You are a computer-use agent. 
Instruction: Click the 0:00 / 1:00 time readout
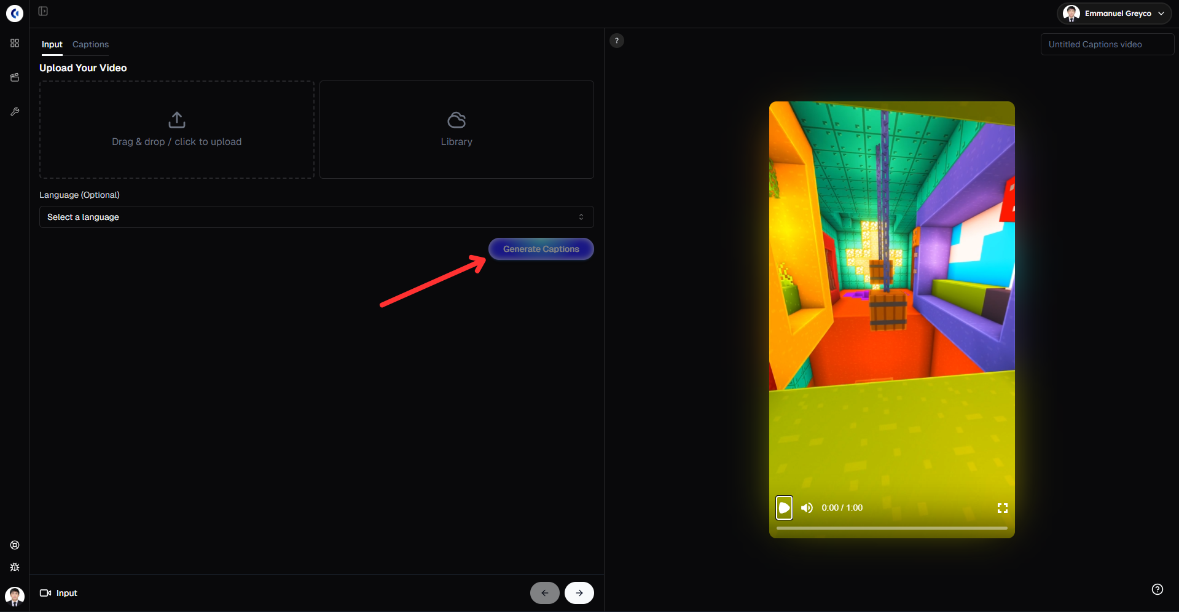[842, 508]
